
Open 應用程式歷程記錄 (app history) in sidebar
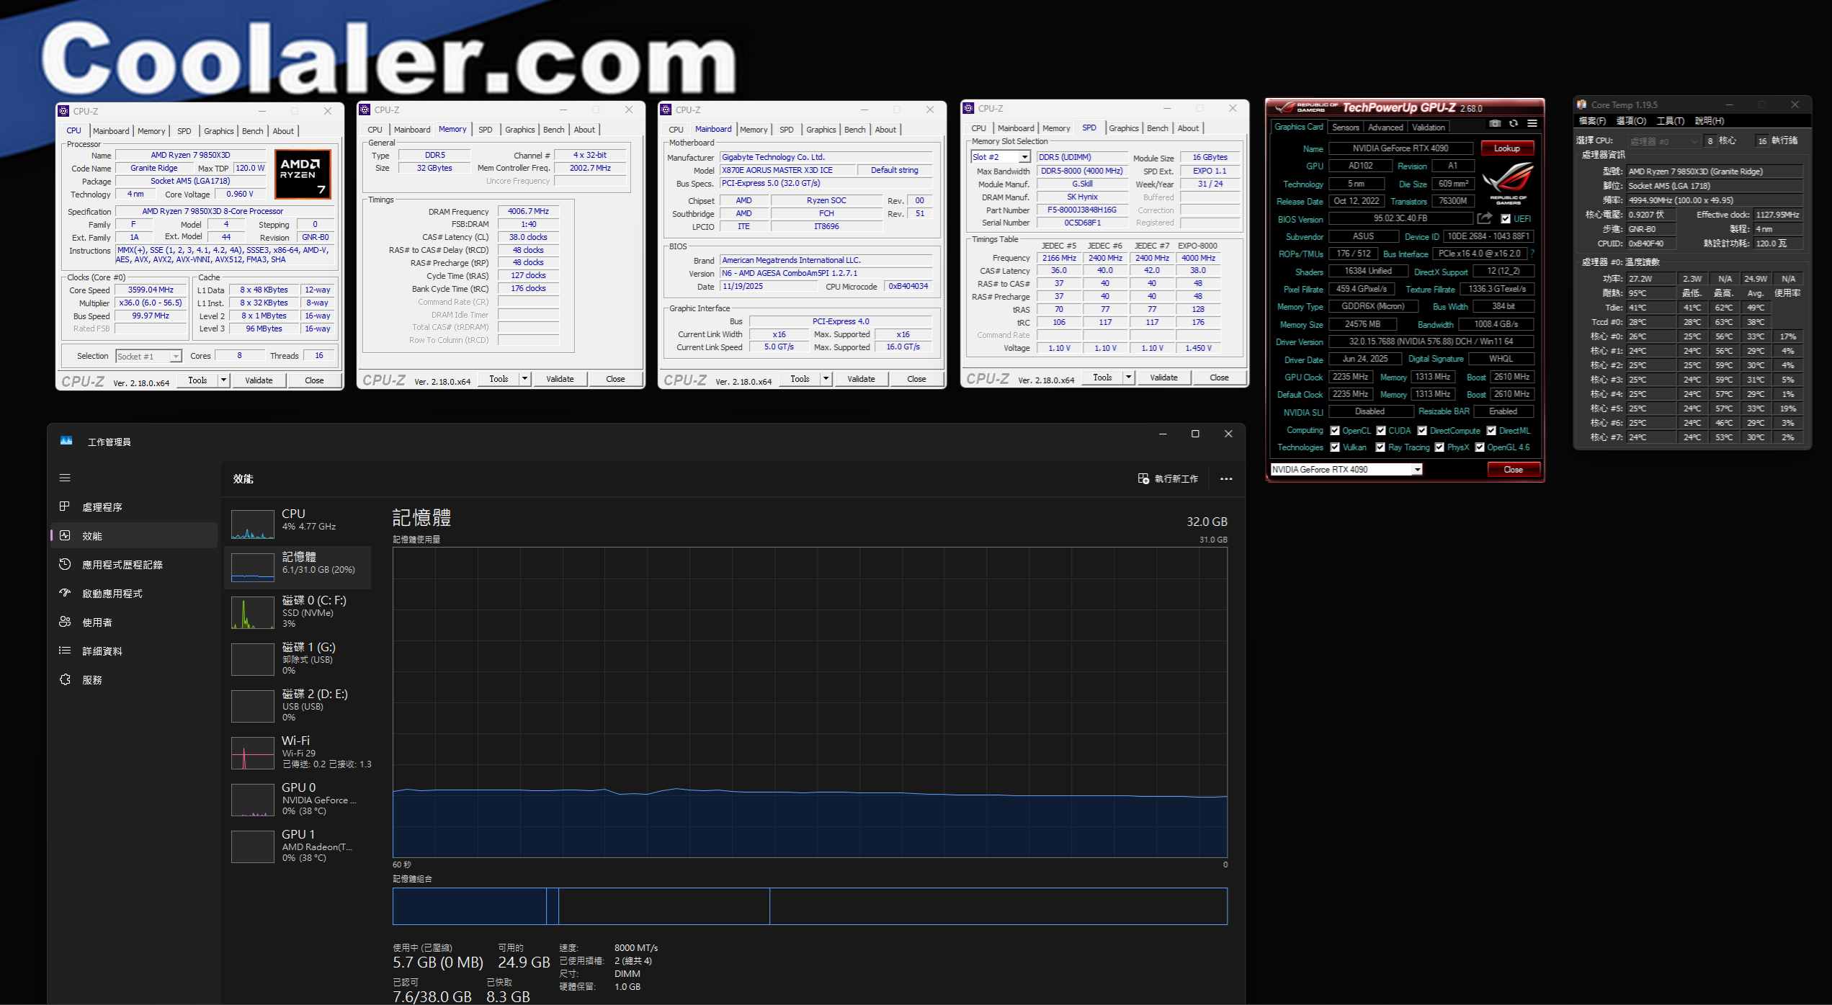coord(121,565)
